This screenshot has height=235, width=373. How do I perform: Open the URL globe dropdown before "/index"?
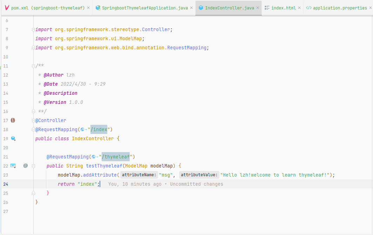tap(84, 130)
